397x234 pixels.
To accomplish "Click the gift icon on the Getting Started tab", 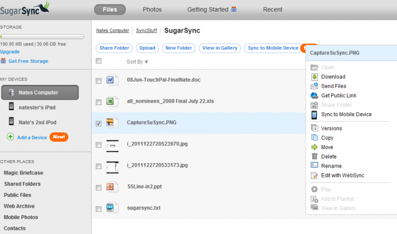I will click(x=234, y=9).
